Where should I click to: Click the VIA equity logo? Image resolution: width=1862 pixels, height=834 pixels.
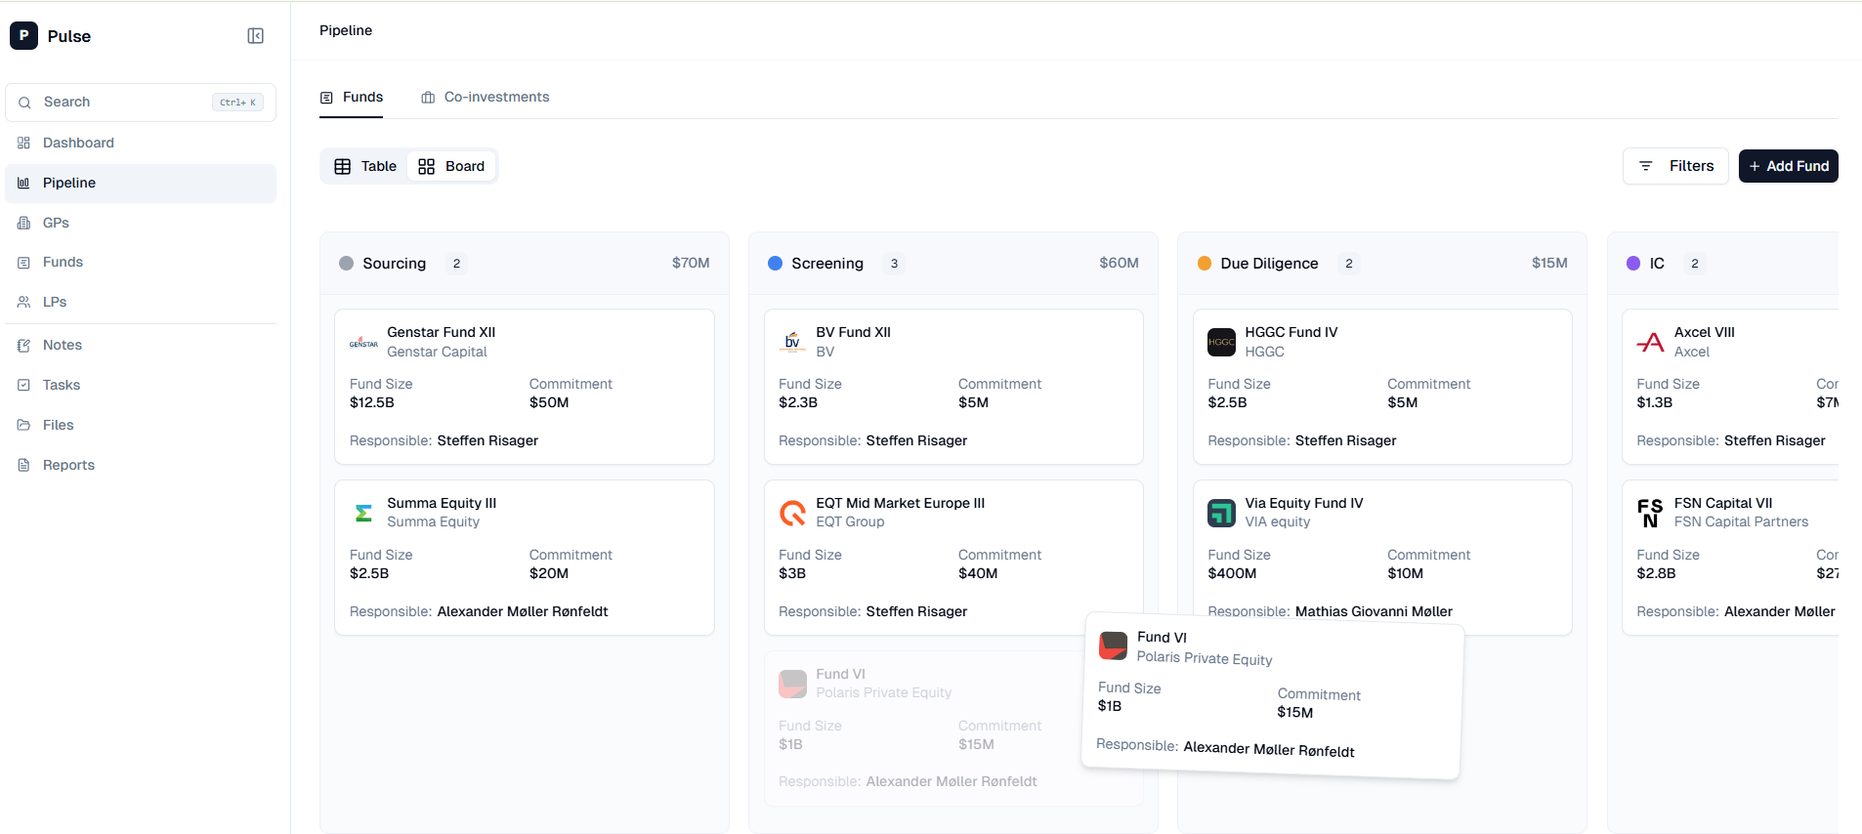1221,513
